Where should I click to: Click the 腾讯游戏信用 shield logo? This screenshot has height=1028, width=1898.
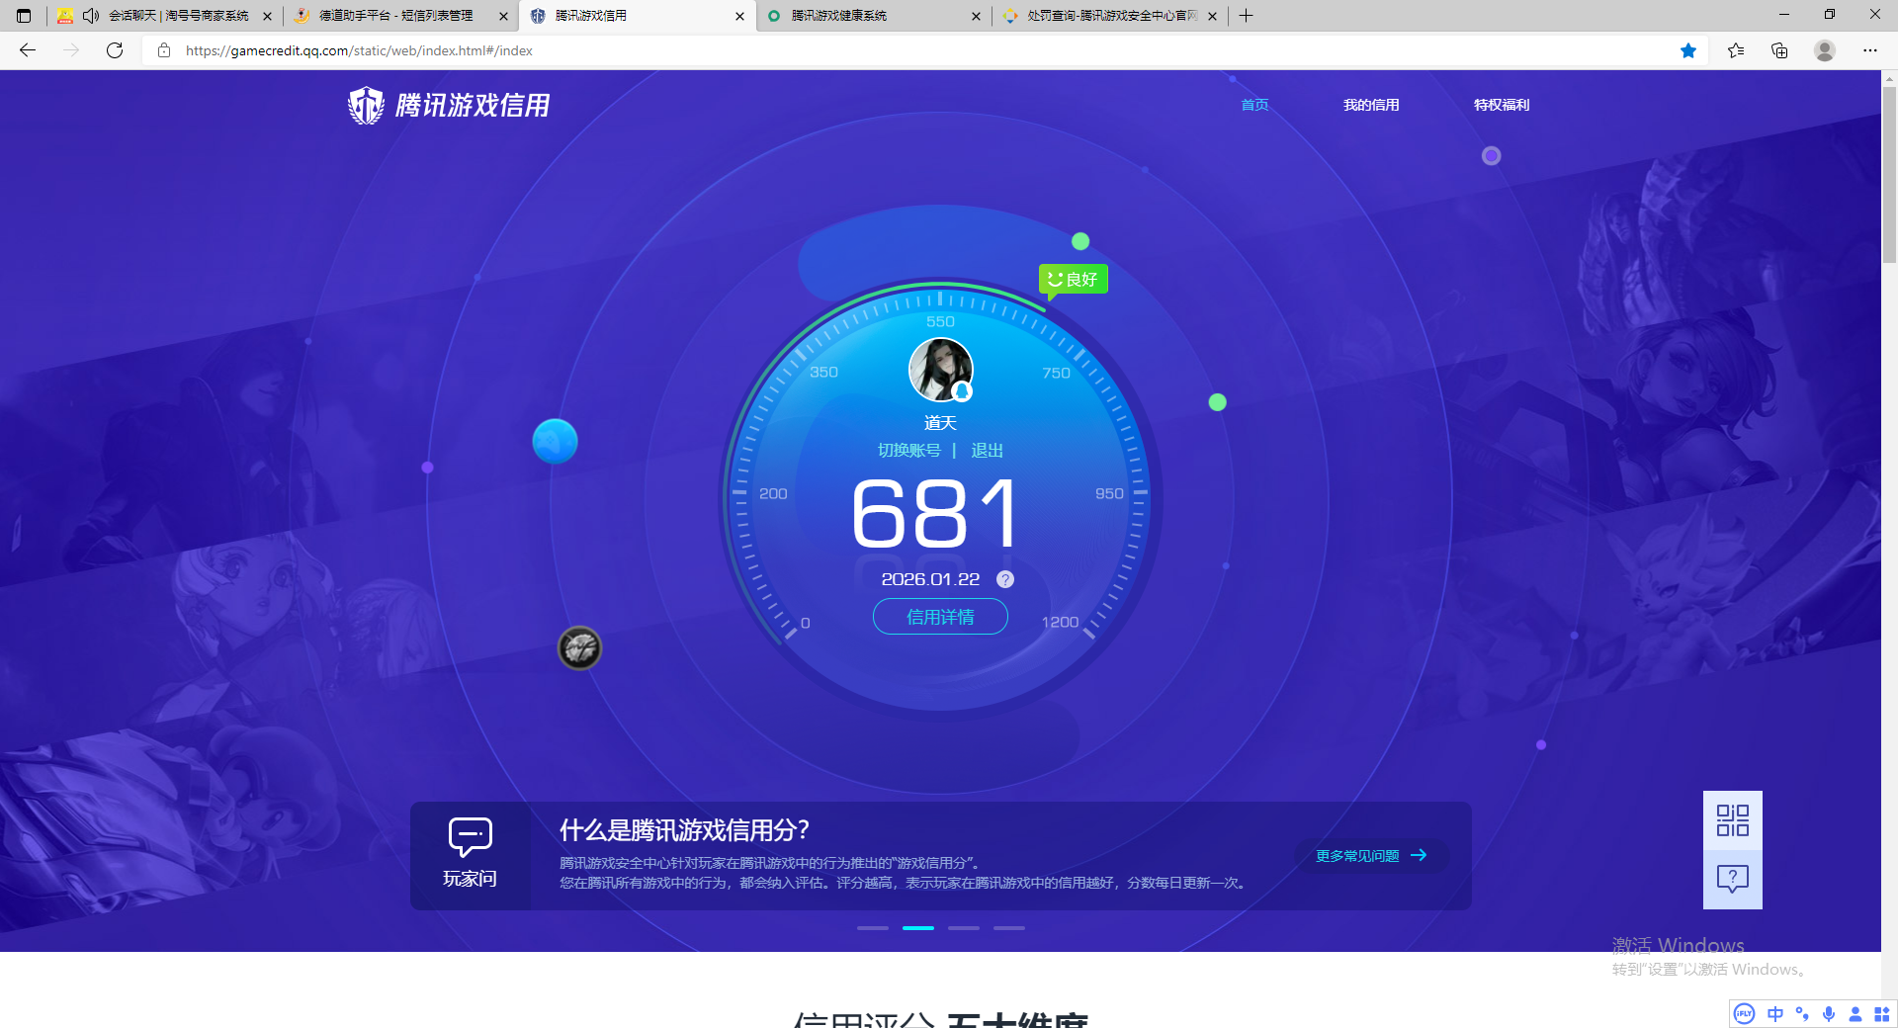(366, 105)
